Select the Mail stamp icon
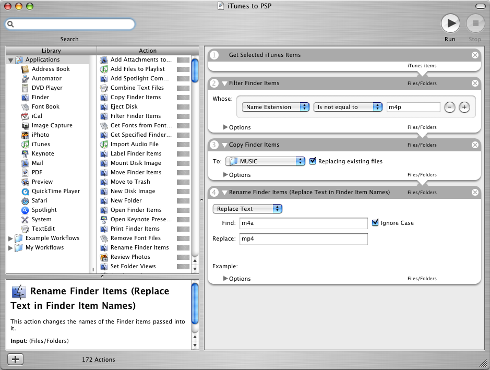The image size is (490, 370). click(25, 163)
